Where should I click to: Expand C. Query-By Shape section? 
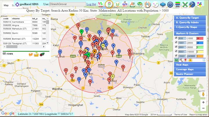[190, 27]
